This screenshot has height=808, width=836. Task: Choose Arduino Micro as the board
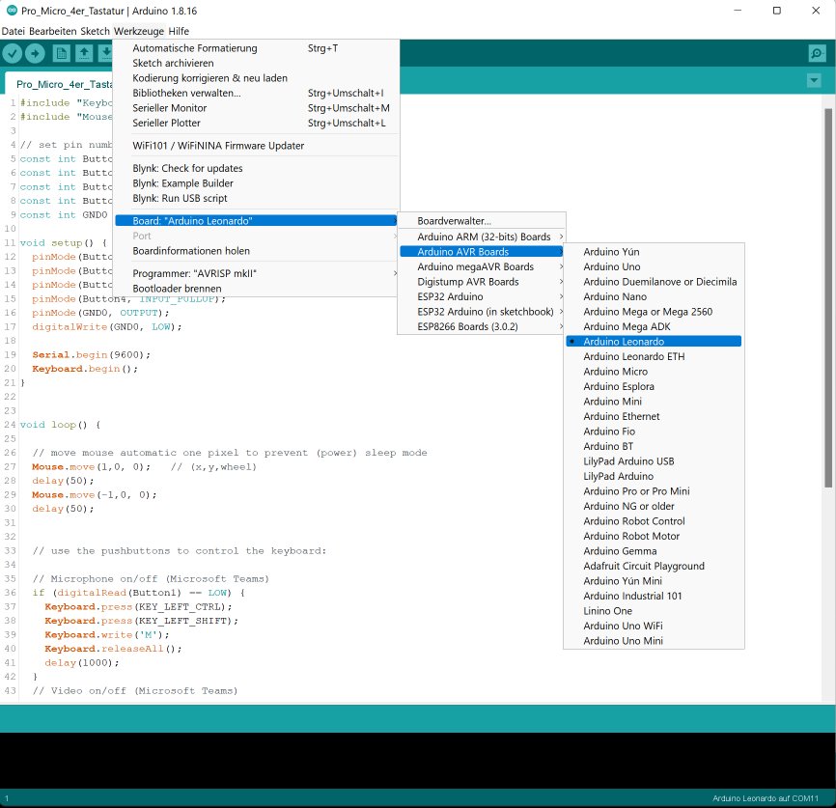click(x=615, y=372)
